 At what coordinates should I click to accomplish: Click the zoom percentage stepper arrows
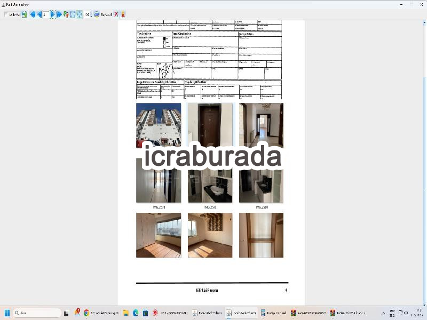point(91,14)
